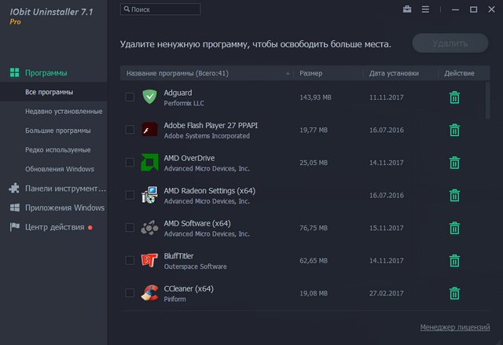Click the trash icon for CCleaner (x64)
Viewport: 503px width, 345px height.
(x=453, y=294)
